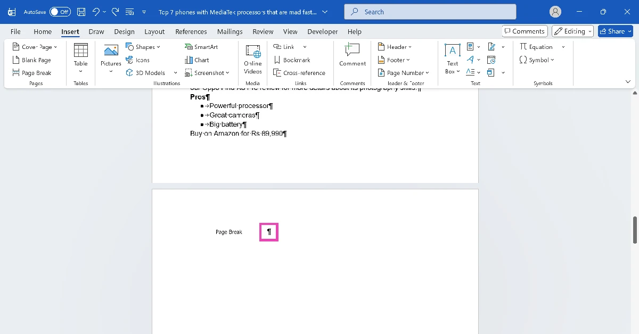This screenshot has width=639, height=334.
Task: Open the Header dropdown
Action: pos(394,46)
